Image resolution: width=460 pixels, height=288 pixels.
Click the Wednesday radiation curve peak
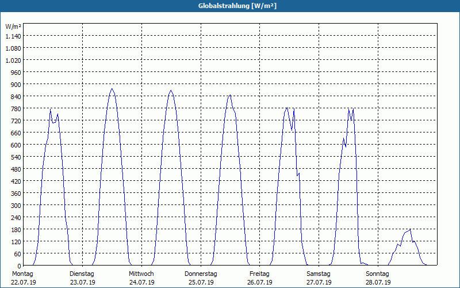point(171,90)
